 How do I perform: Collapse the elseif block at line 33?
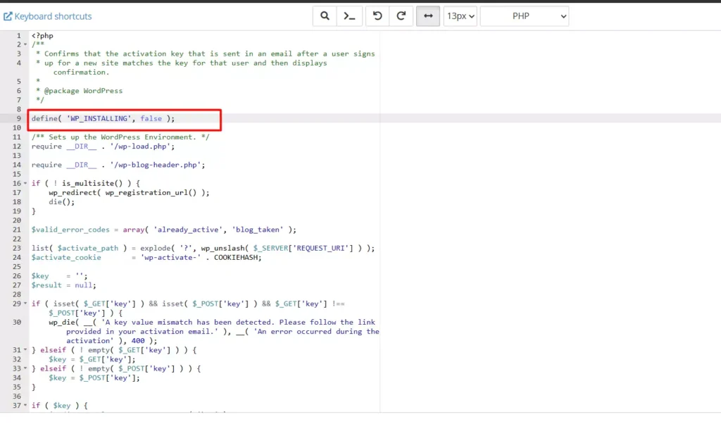(25, 369)
